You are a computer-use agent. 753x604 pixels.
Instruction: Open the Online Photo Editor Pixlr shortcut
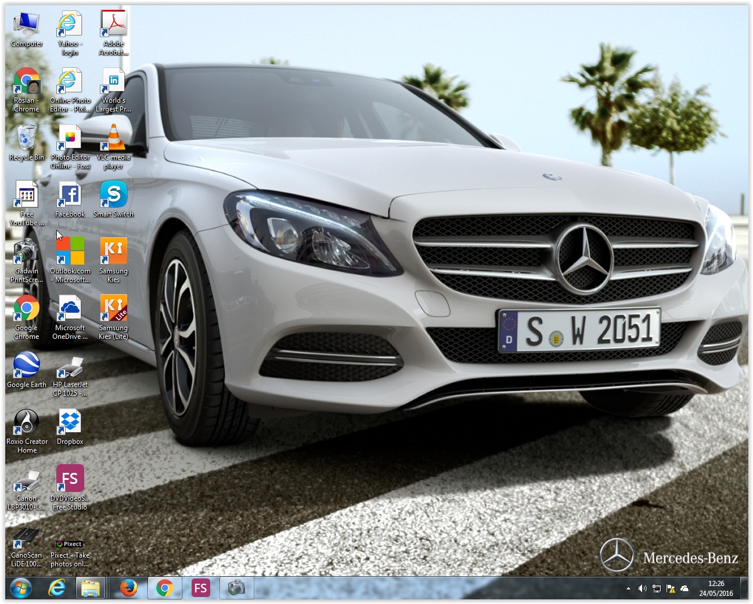[70, 90]
